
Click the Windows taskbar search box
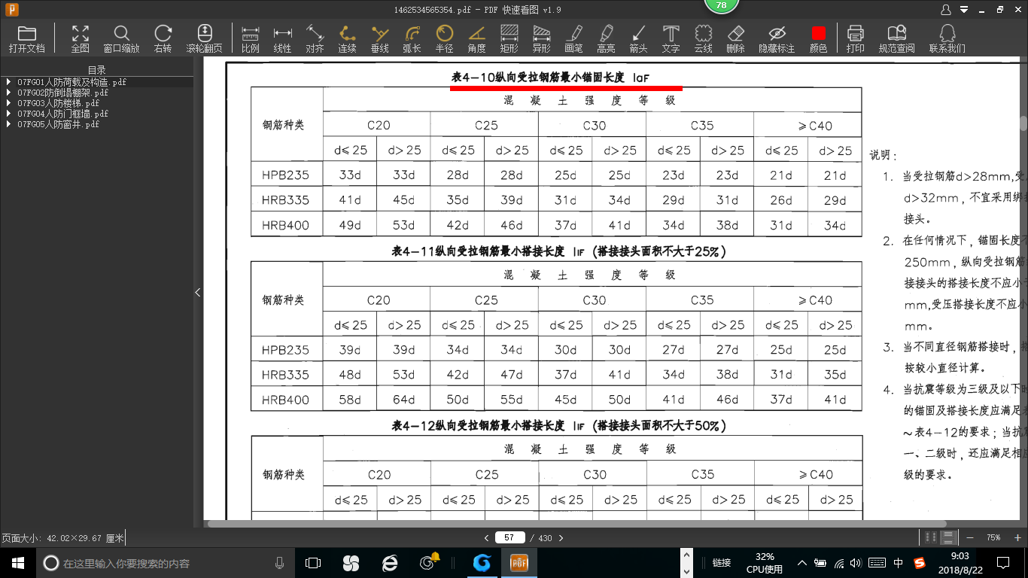pyautogui.click(x=164, y=563)
